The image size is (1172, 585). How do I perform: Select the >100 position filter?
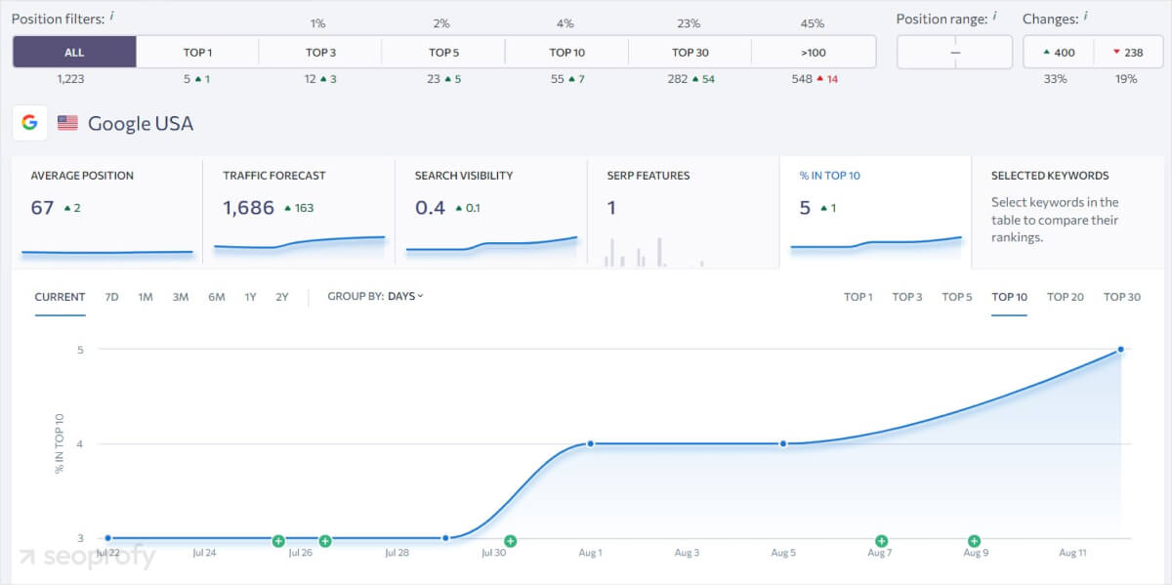[814, 52]
